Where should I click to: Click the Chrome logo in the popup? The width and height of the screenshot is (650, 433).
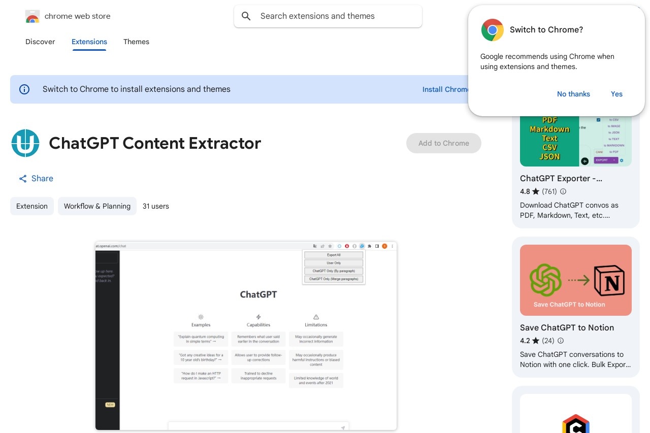click(492, 30)
